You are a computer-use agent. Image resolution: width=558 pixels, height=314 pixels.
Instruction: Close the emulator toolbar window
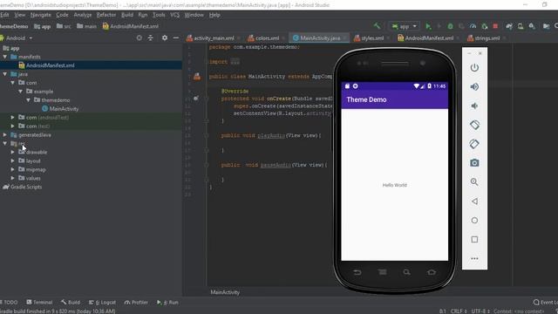pyautogui.click(x=480, y=53)
